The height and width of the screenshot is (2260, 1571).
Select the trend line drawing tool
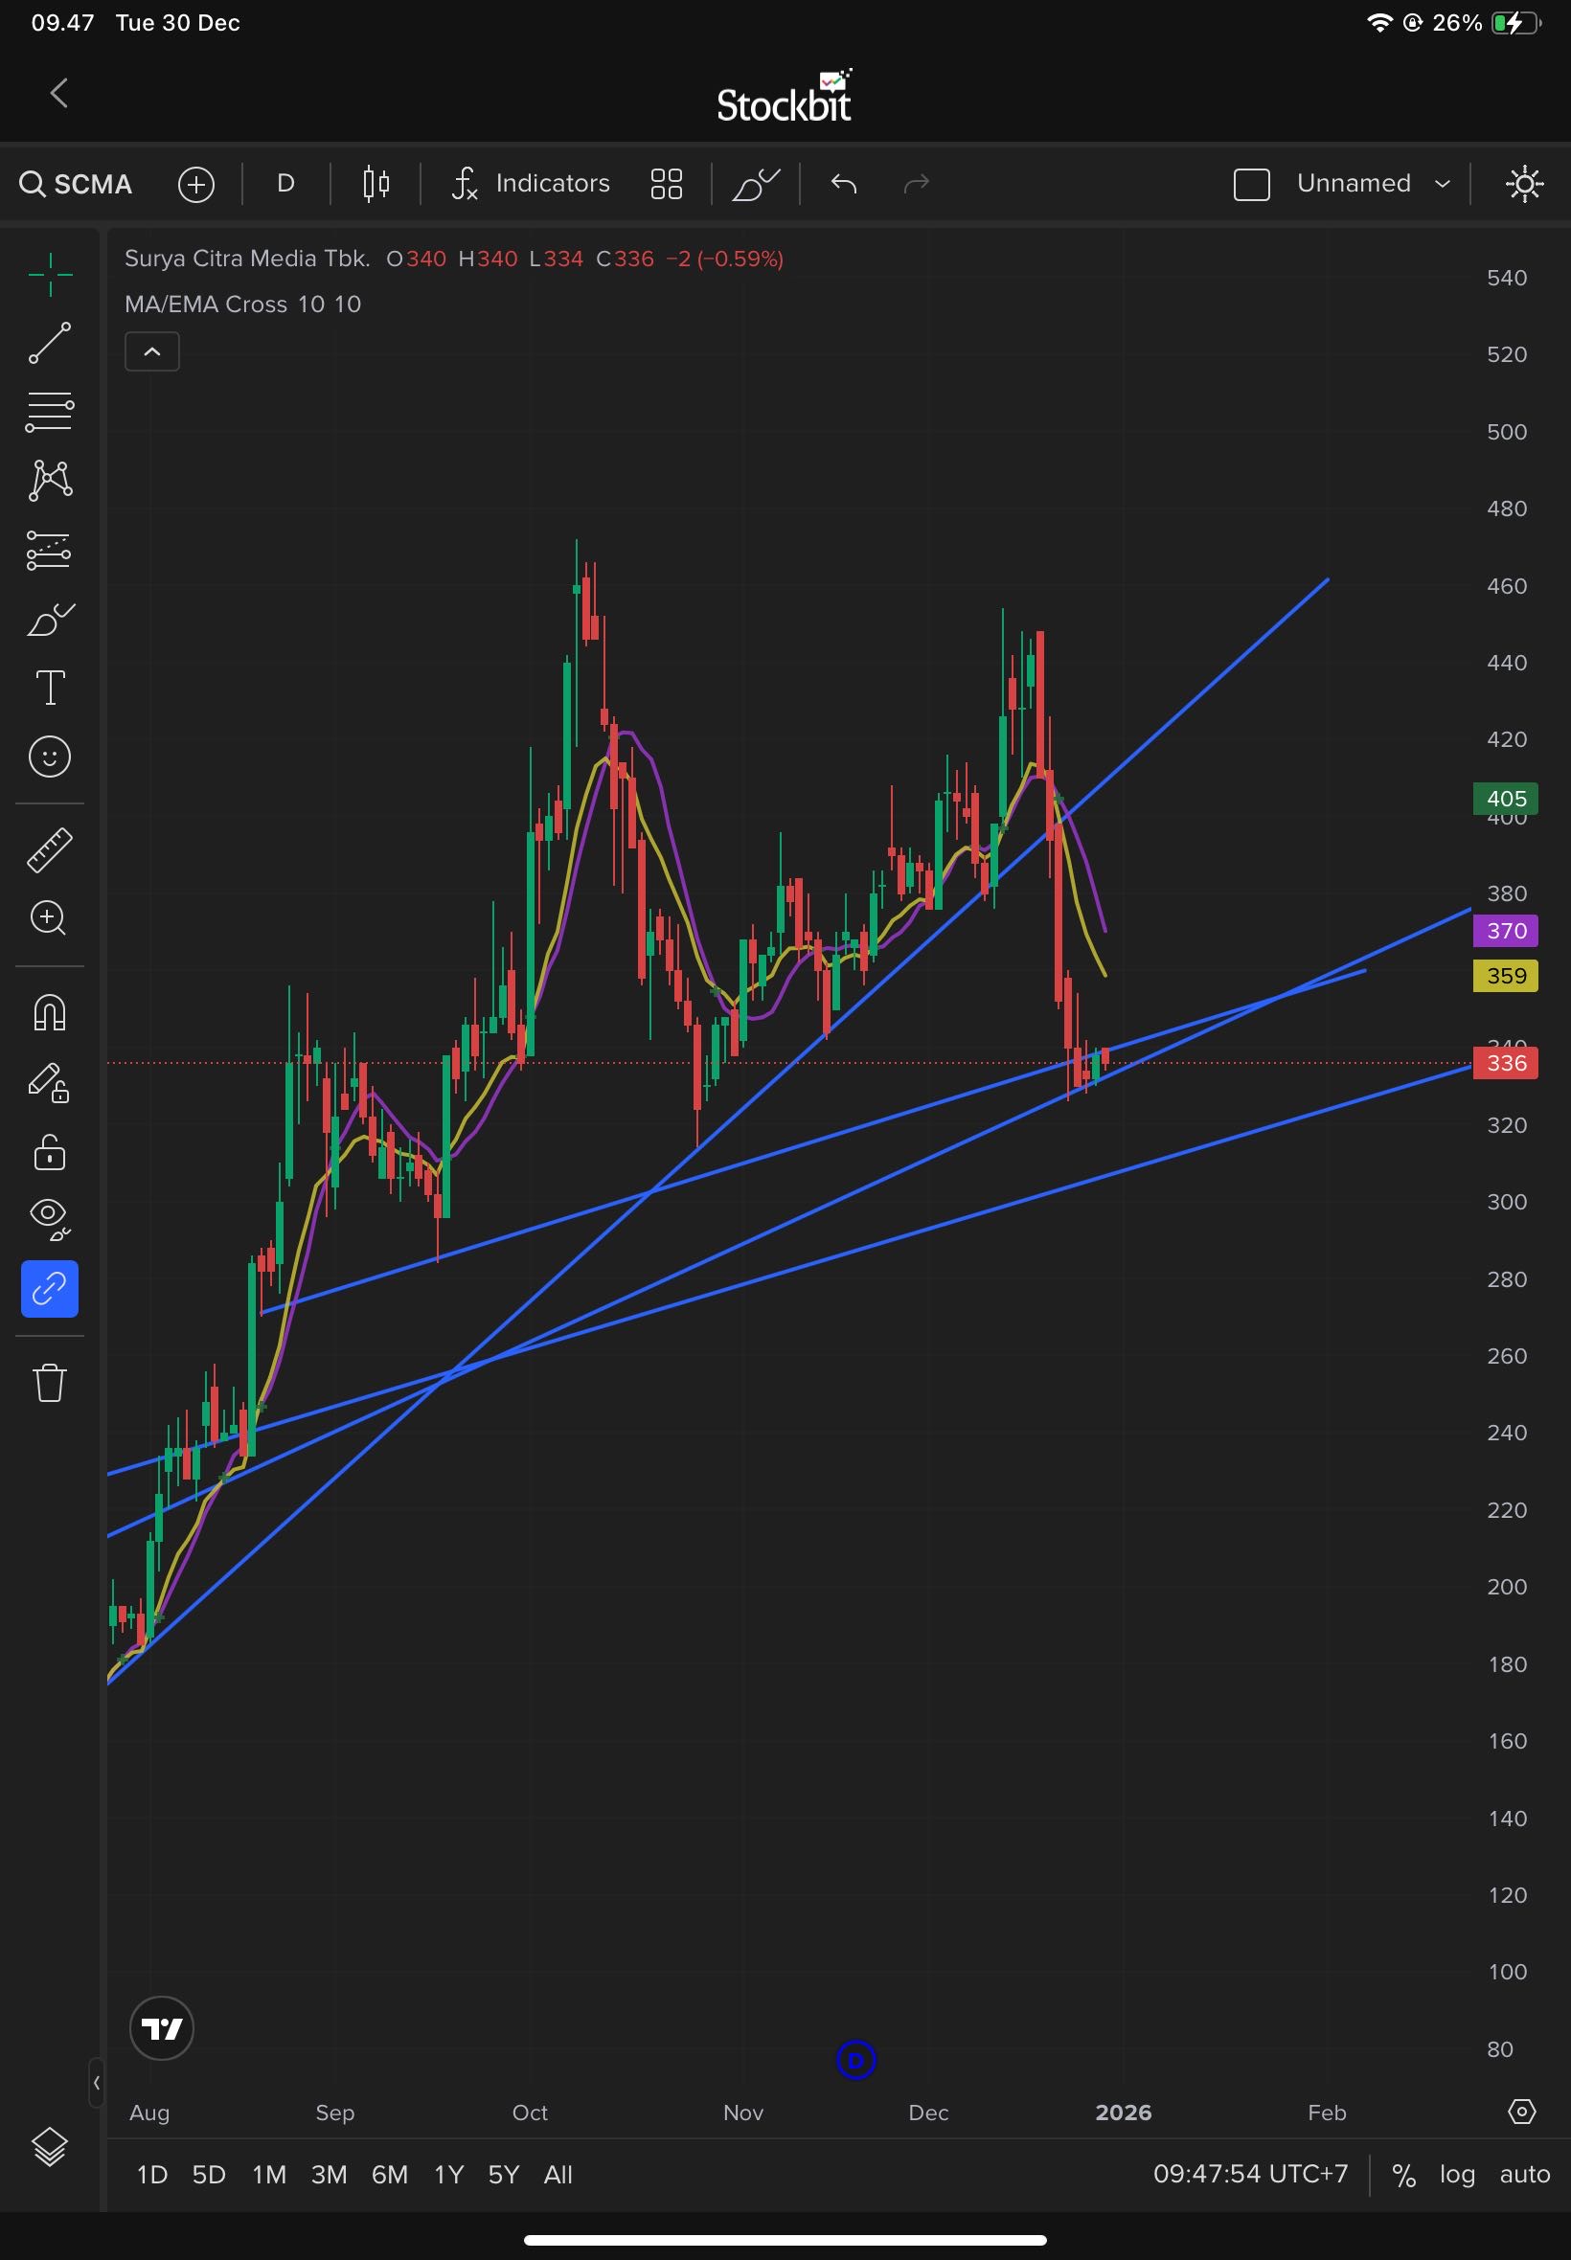(50, 343)
